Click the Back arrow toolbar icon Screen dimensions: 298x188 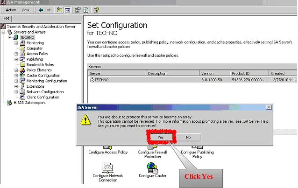(x=41, y=10)
